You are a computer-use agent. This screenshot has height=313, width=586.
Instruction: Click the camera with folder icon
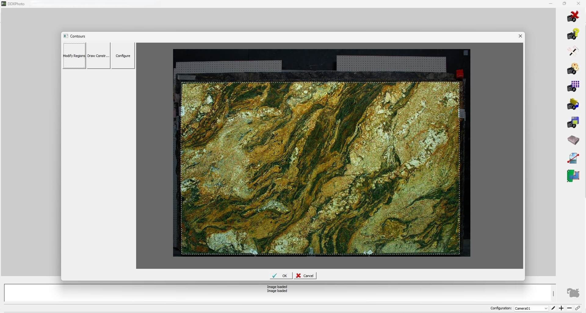[573, 104]
